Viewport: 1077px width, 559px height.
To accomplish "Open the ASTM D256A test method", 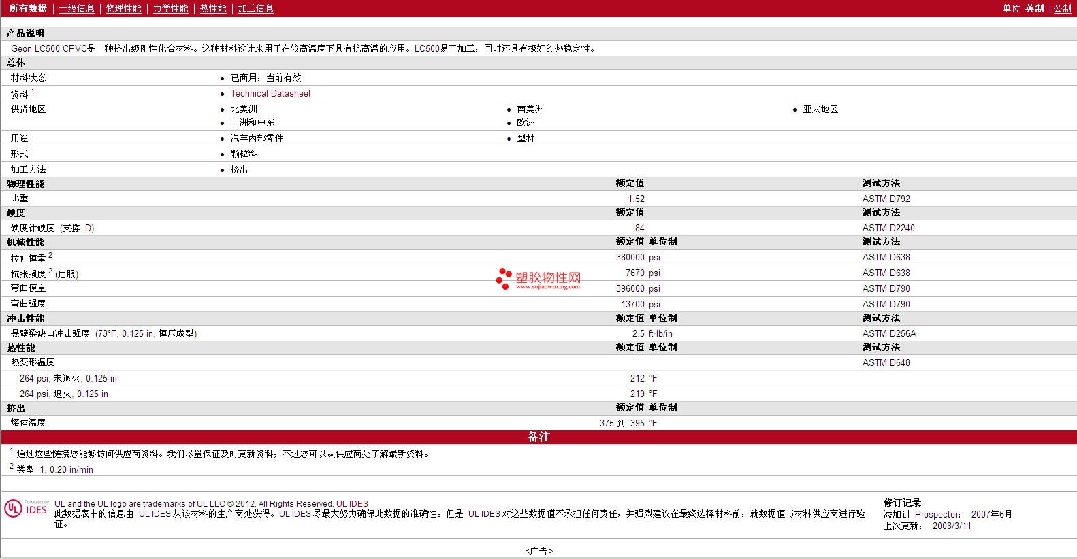I will (x=889, y=333).
